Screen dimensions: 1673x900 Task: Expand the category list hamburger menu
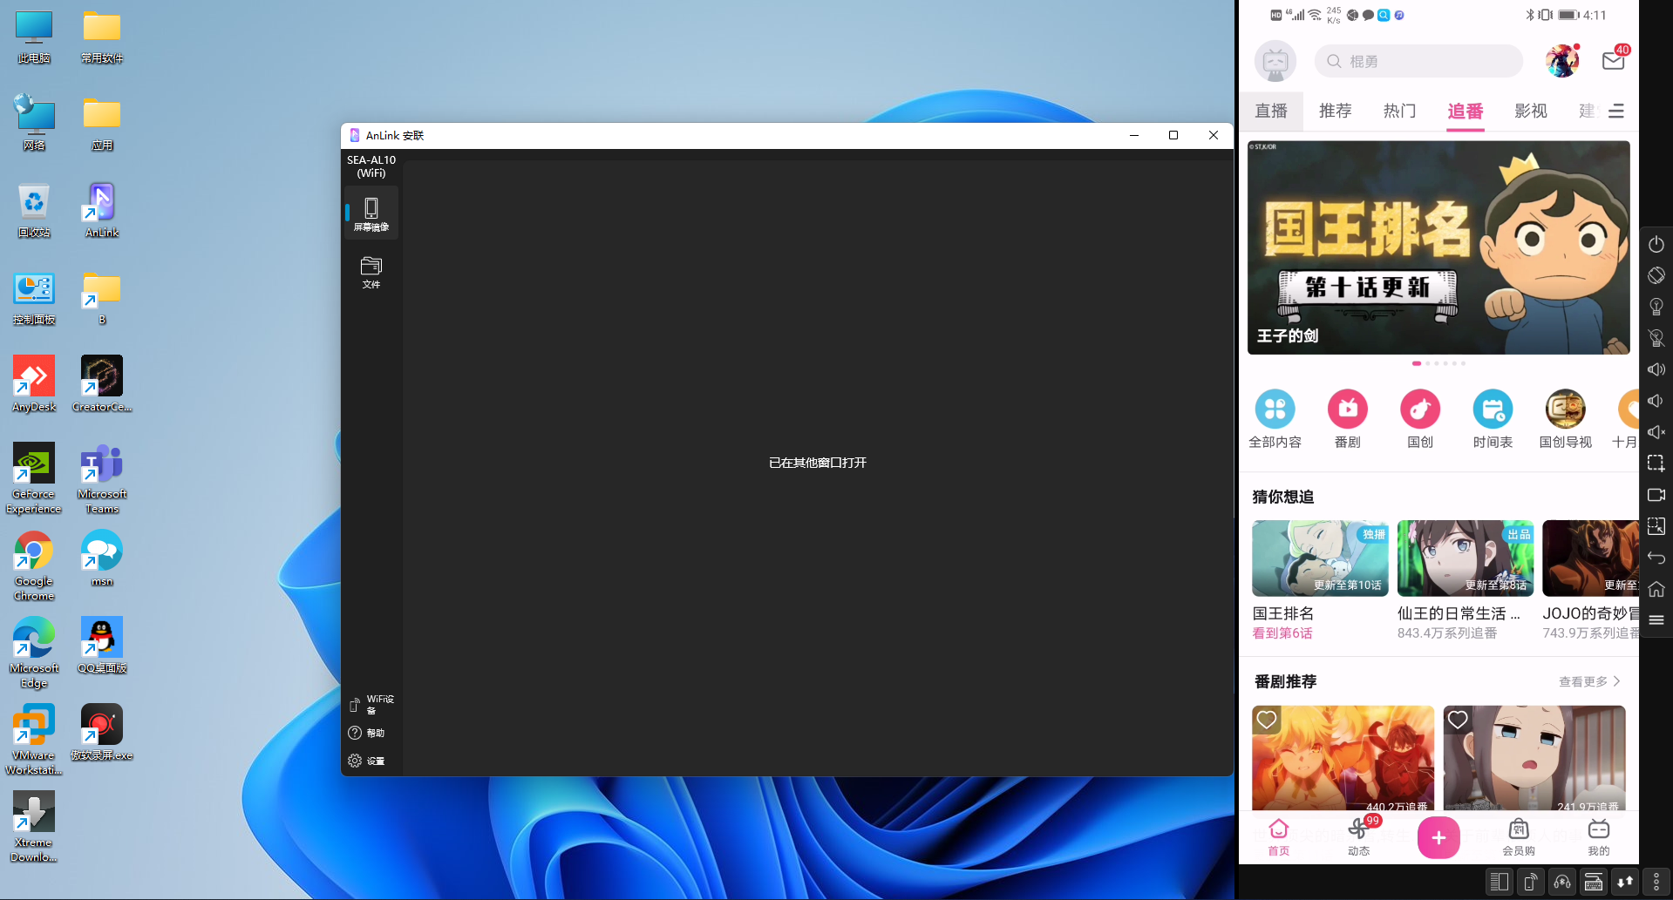pos(1616,112)
